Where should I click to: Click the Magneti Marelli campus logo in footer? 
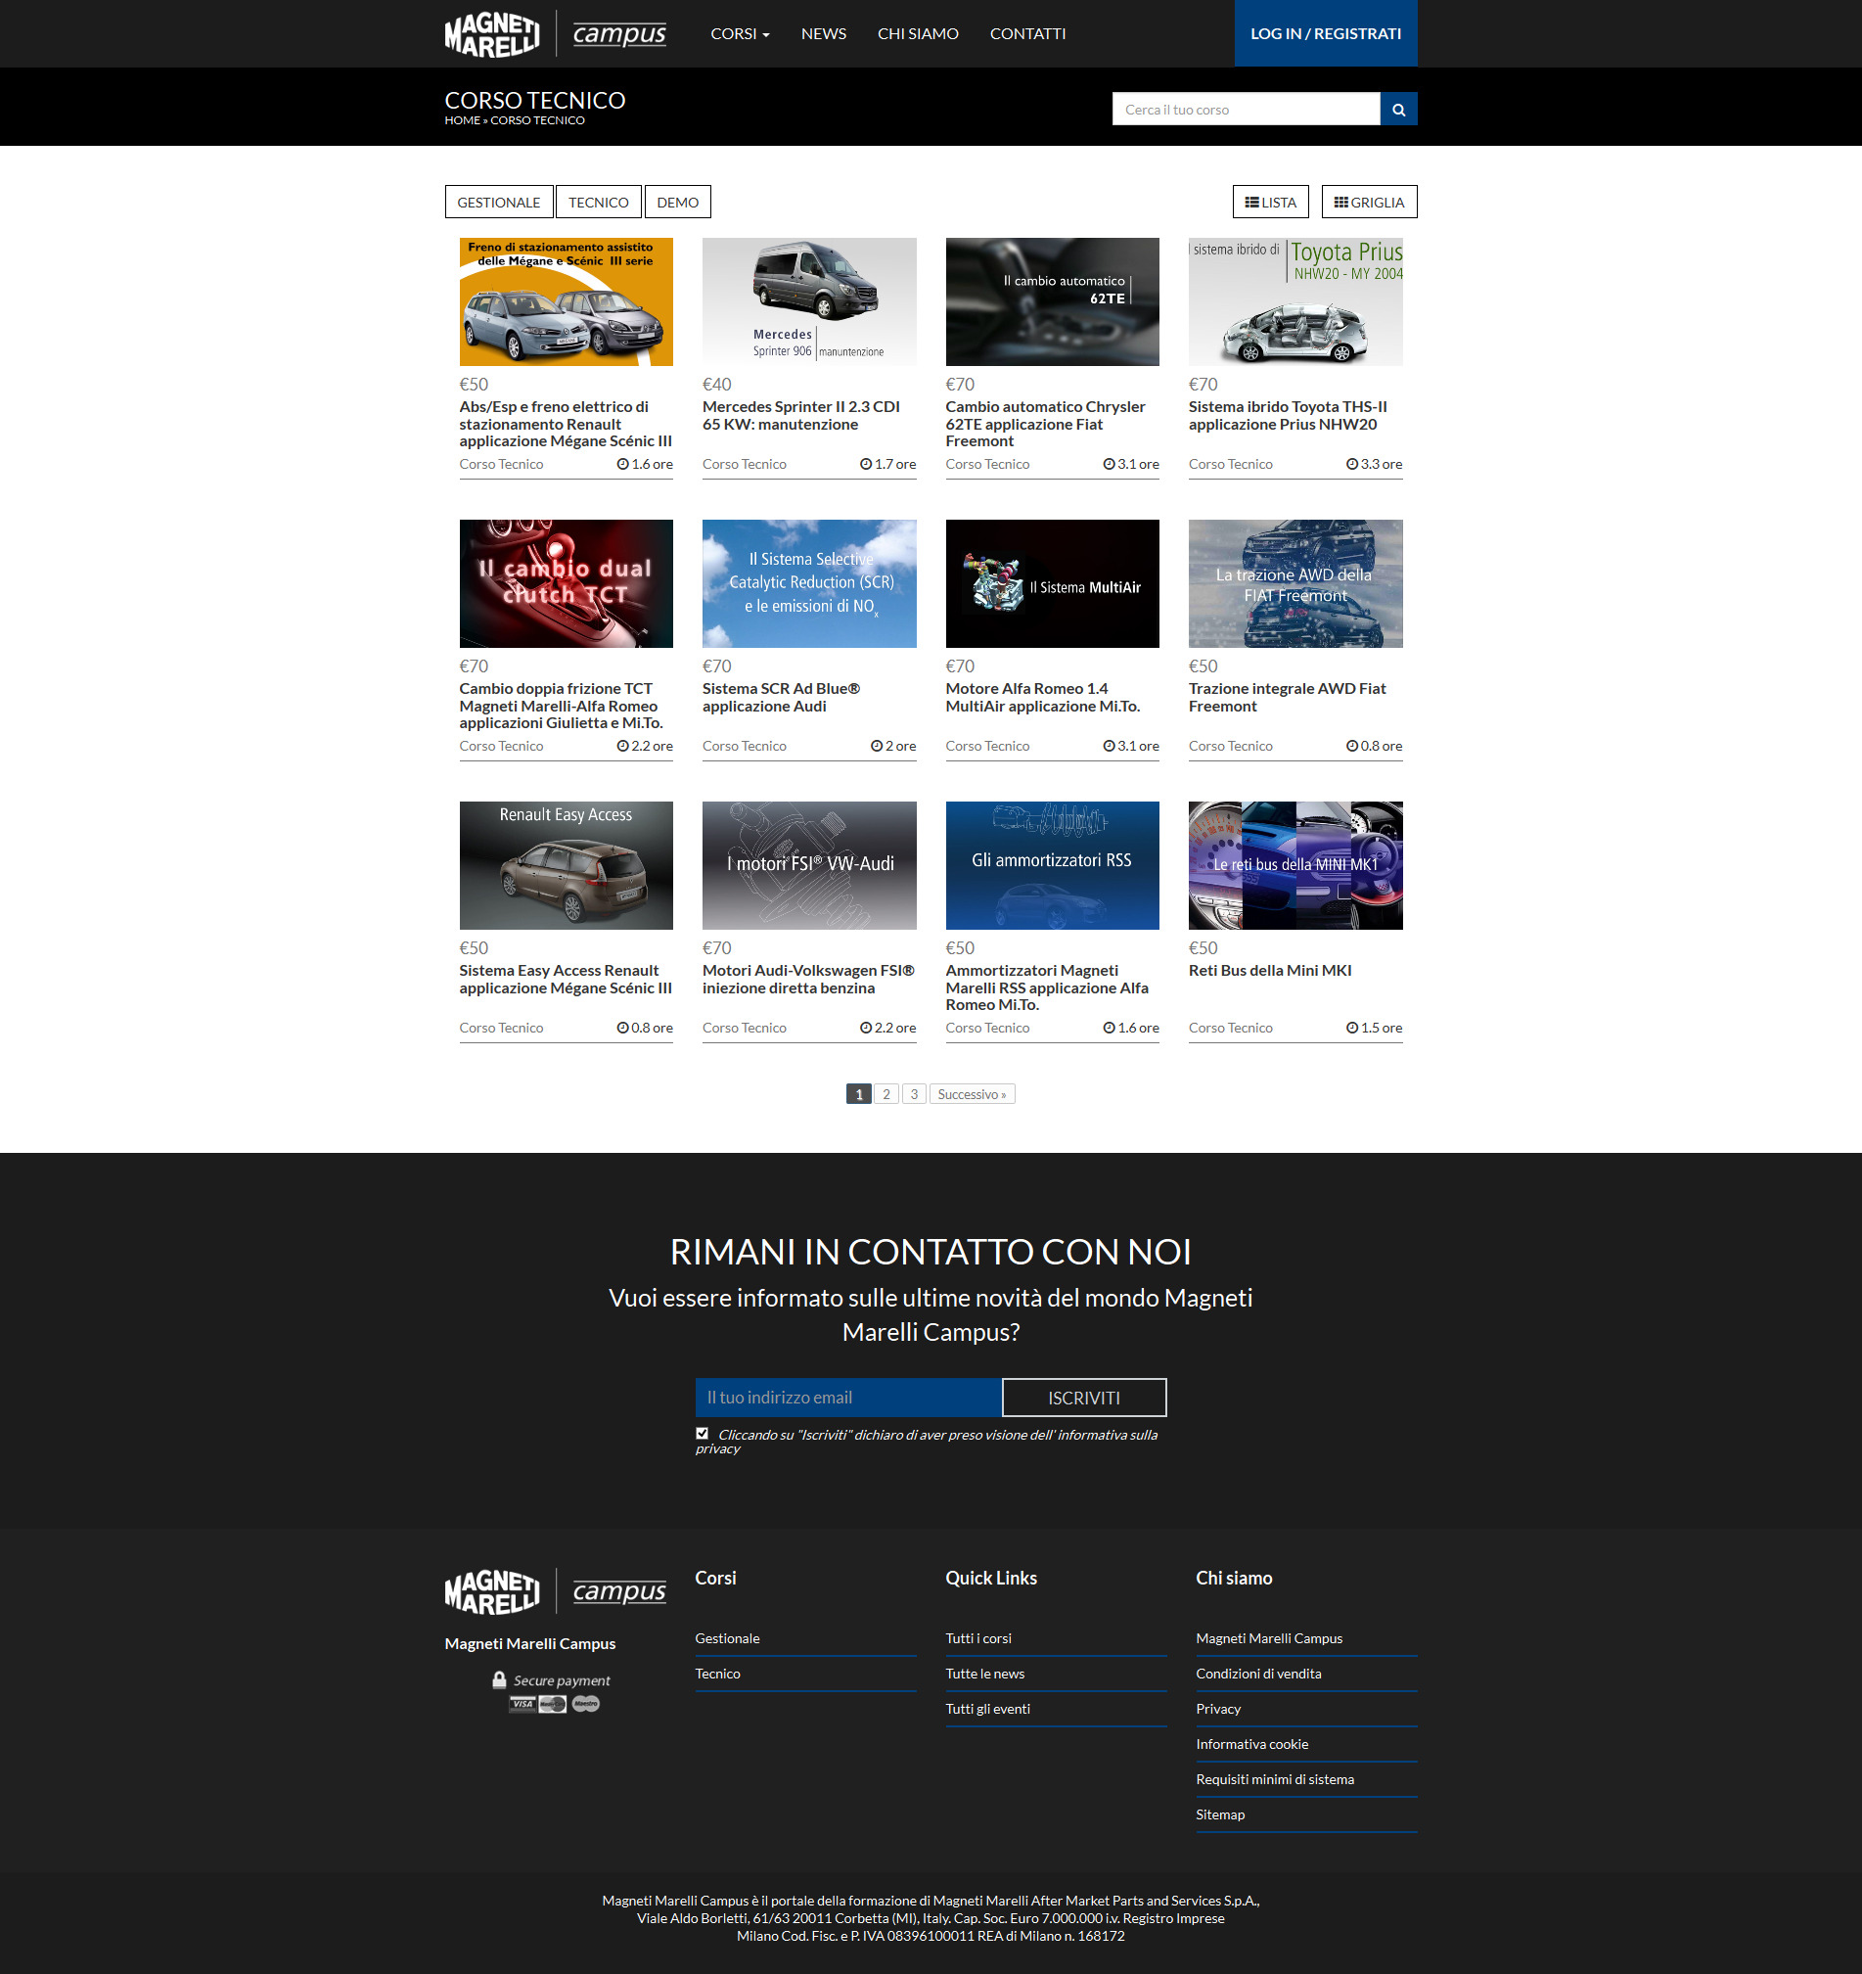pos(555,1591)
